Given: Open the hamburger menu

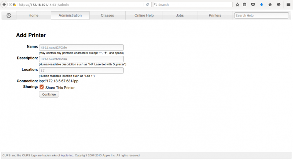Looking at the screenshot, I should click(289, 5).
